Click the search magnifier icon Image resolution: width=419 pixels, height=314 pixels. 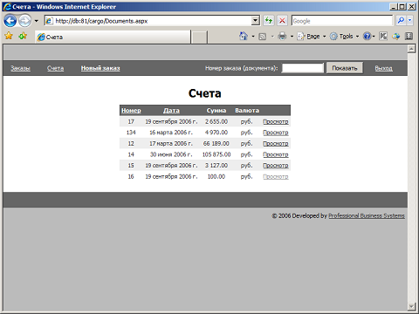pos(401,21)
